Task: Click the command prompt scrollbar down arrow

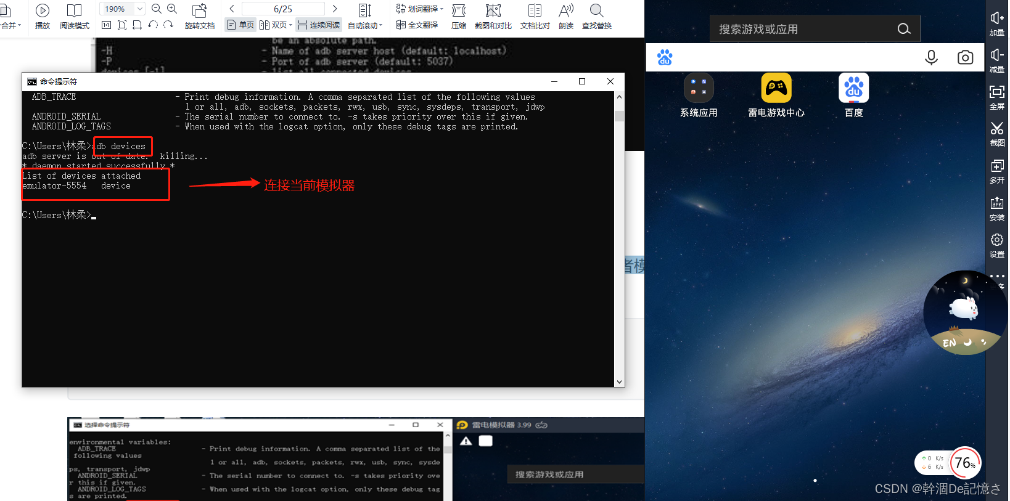Action: [619, 382]
